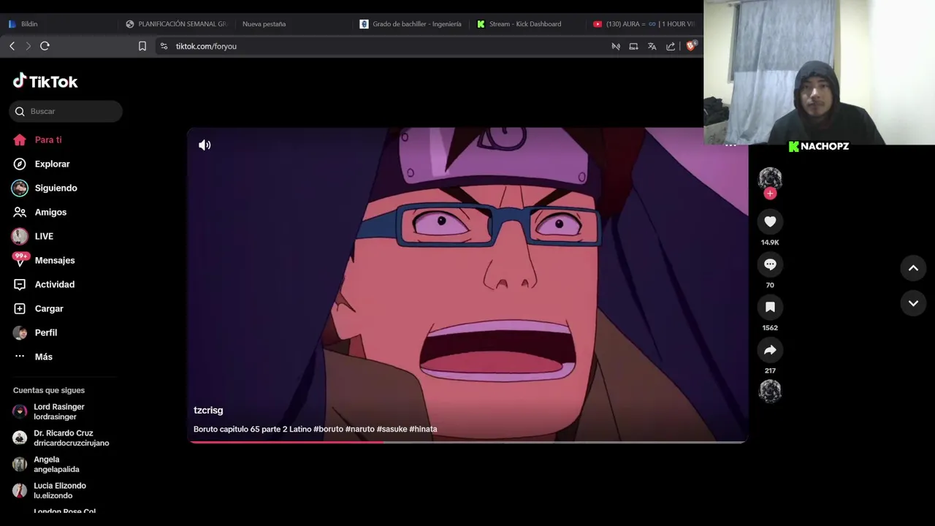Go back with browser back arrow
935x526 pixels.
click(x=12, y=46)
